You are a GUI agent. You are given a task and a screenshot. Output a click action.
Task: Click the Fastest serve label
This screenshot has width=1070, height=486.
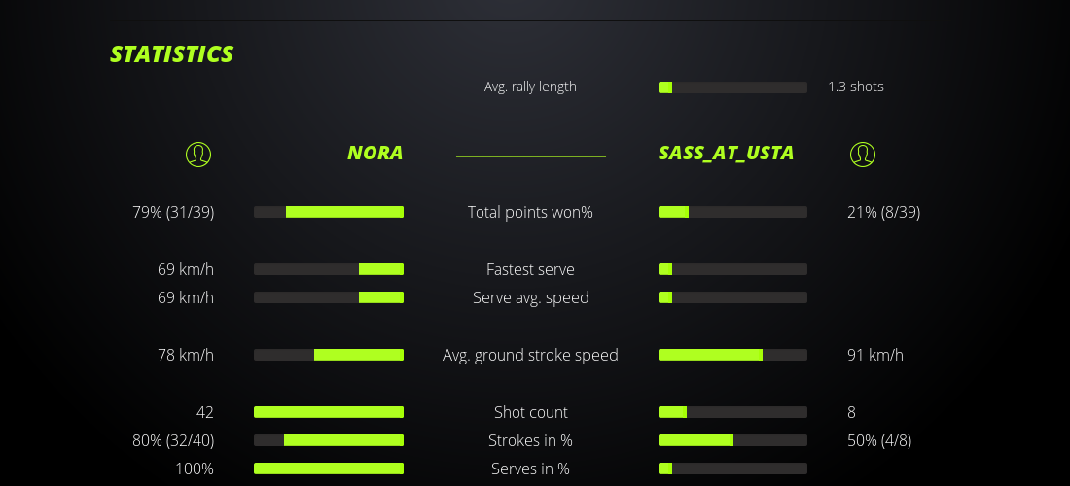point(530,269)
